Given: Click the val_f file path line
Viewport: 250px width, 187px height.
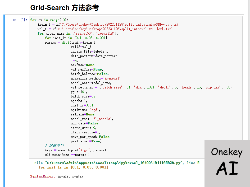Looking at the screenshot, I should [105, 29].
